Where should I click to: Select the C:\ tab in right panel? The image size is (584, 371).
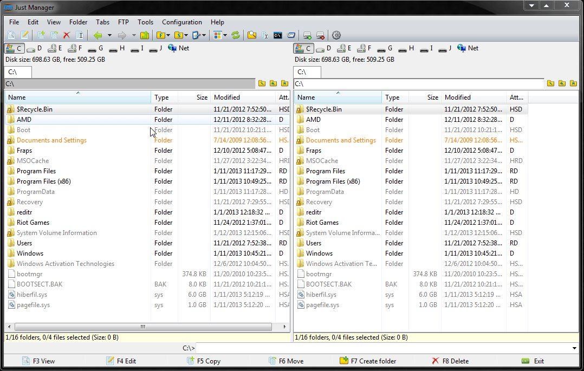[x=307, y=72]
